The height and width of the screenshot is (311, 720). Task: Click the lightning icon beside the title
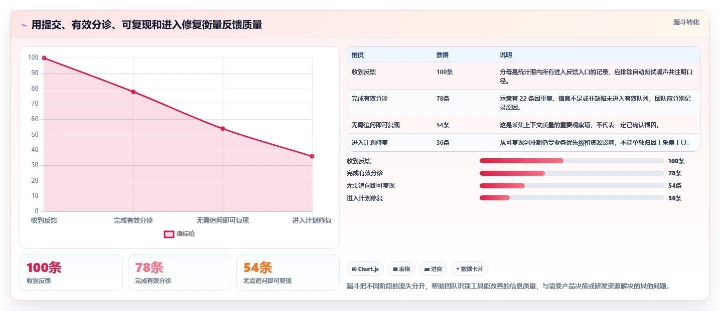24,25
